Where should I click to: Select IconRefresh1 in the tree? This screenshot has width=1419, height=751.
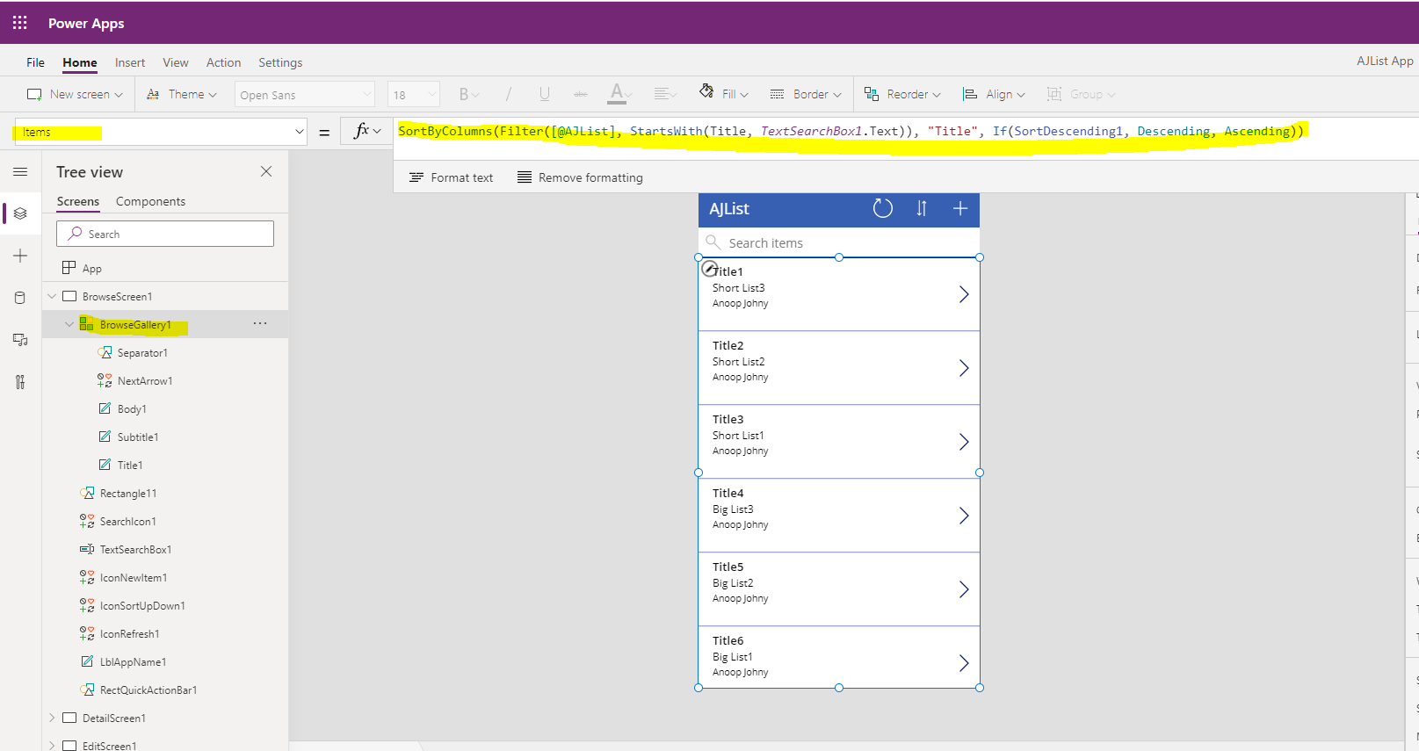click(x=129, y=634)
